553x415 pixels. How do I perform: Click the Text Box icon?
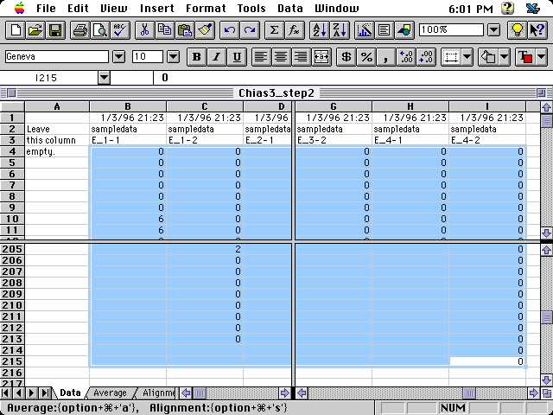point(385,30)
